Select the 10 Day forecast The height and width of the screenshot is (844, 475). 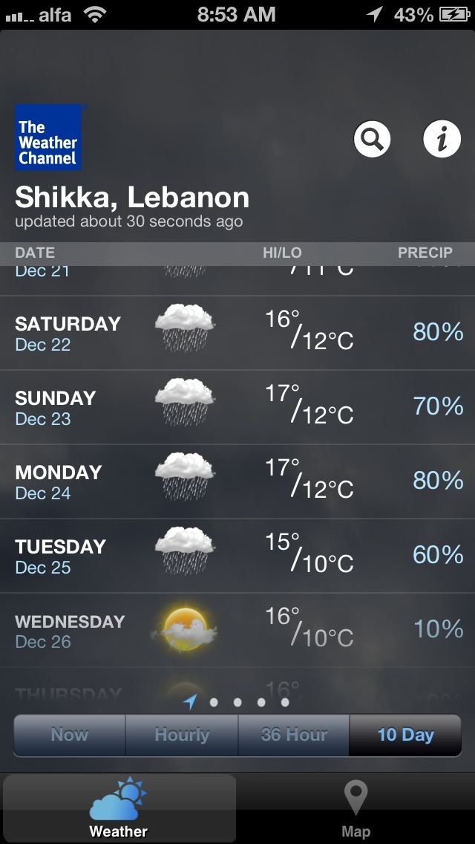point(405,735)
